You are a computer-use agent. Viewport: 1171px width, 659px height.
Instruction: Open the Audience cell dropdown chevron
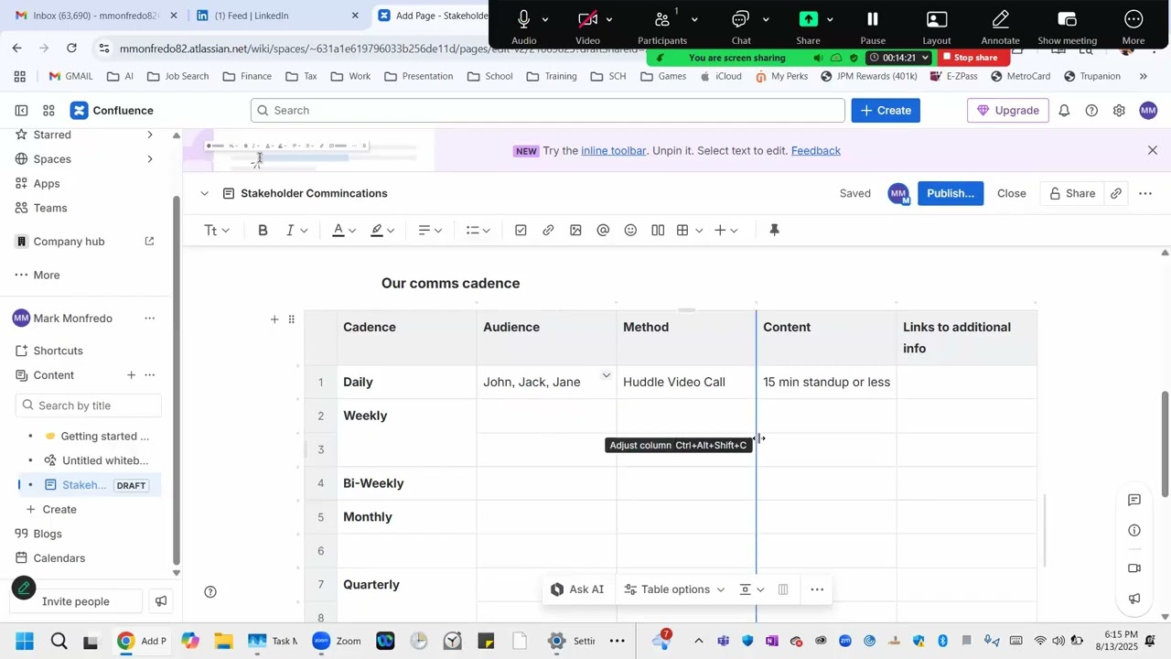pos(606,375)
